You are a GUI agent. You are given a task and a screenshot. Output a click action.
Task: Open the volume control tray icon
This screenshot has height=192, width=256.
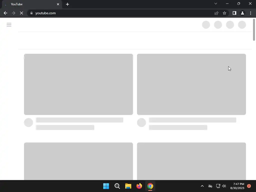(x=224, y=186)
